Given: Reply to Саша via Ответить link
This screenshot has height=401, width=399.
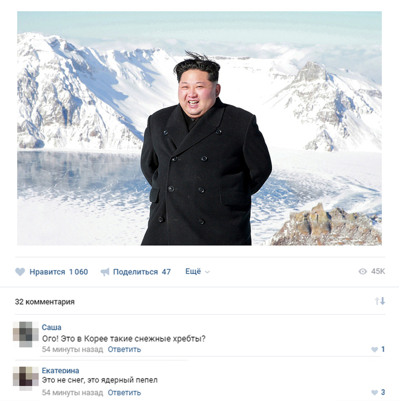Looking at the screenshot, I should (124, 349).
